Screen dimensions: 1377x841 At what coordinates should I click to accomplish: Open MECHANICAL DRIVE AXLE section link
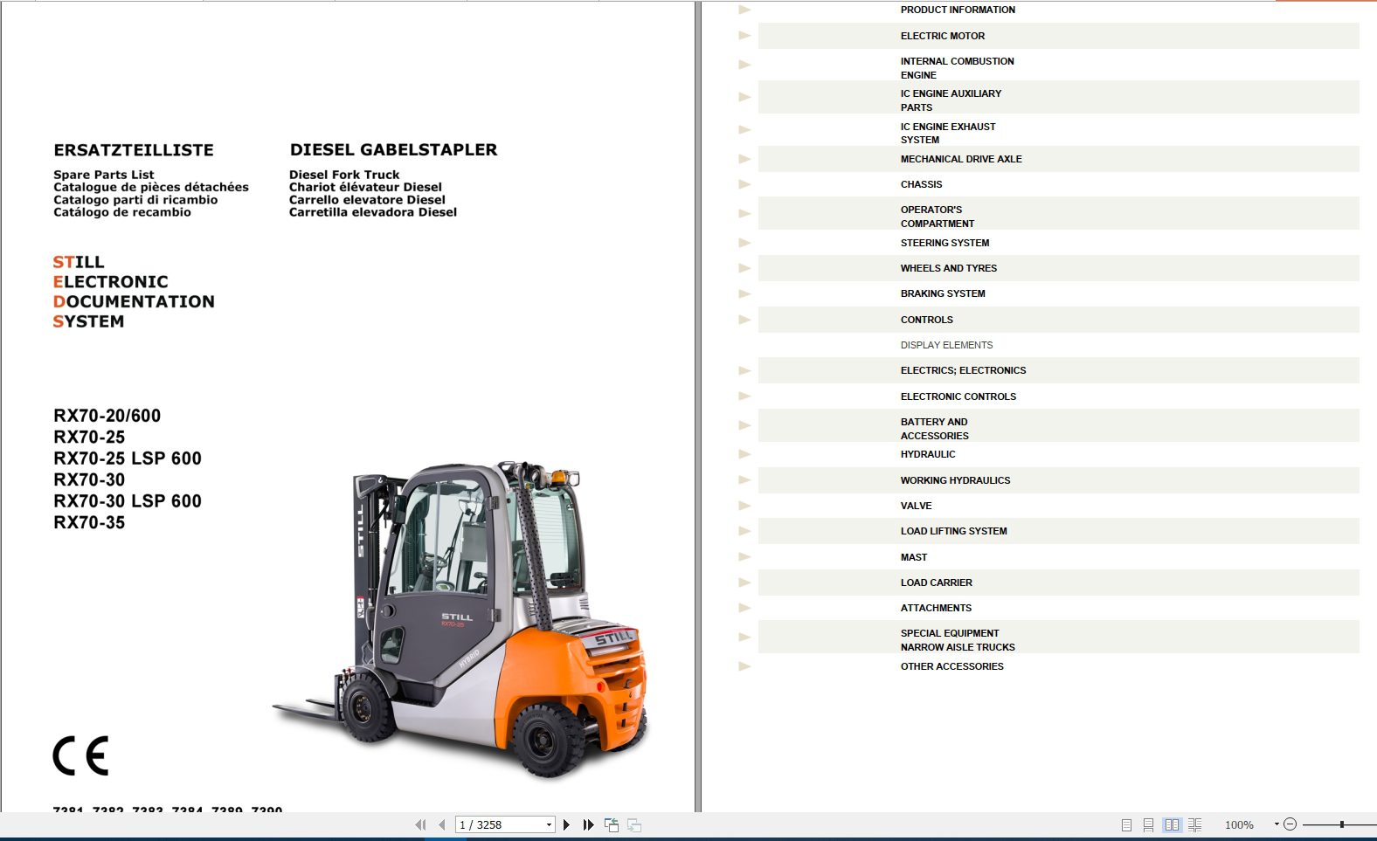coord(961,159)
